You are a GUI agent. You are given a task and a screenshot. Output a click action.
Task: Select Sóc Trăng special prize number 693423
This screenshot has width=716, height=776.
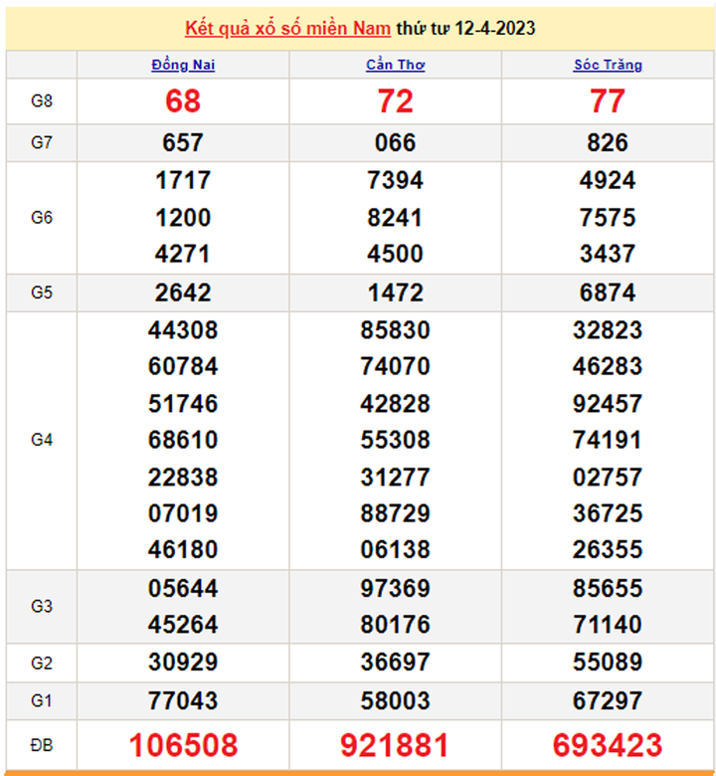tap(608, 744)
